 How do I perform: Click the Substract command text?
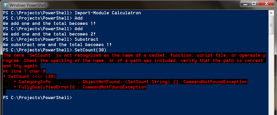[x=86, y=39]
